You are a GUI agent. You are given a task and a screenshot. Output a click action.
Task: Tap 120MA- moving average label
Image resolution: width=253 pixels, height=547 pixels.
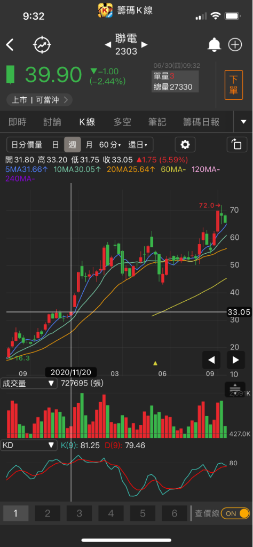[205, 169]
